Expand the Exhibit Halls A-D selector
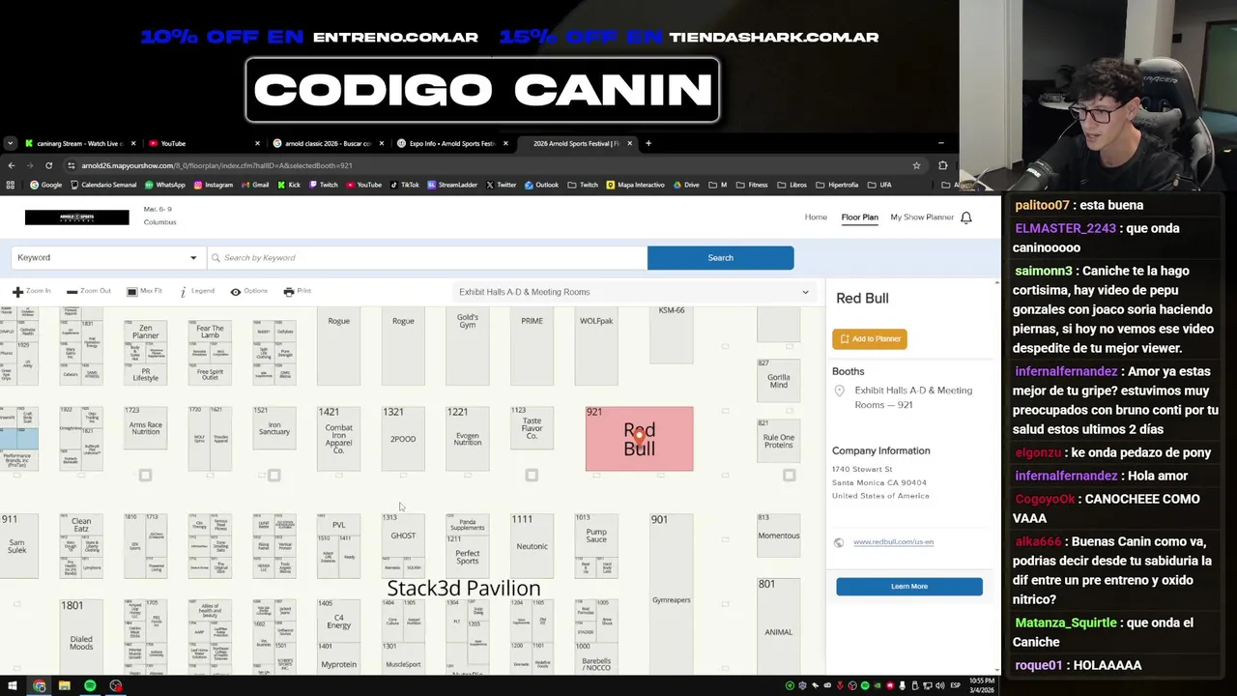1237x696 pixels. coord(634,292)
